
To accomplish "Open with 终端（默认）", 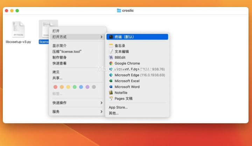I will coord(137,37).
